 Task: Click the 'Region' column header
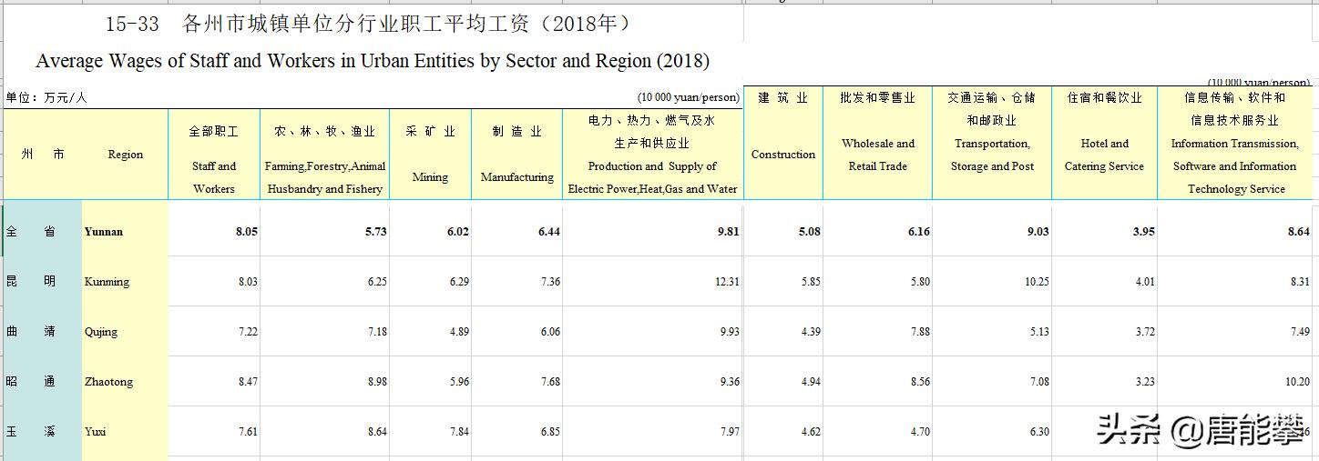tap(125, 155)
